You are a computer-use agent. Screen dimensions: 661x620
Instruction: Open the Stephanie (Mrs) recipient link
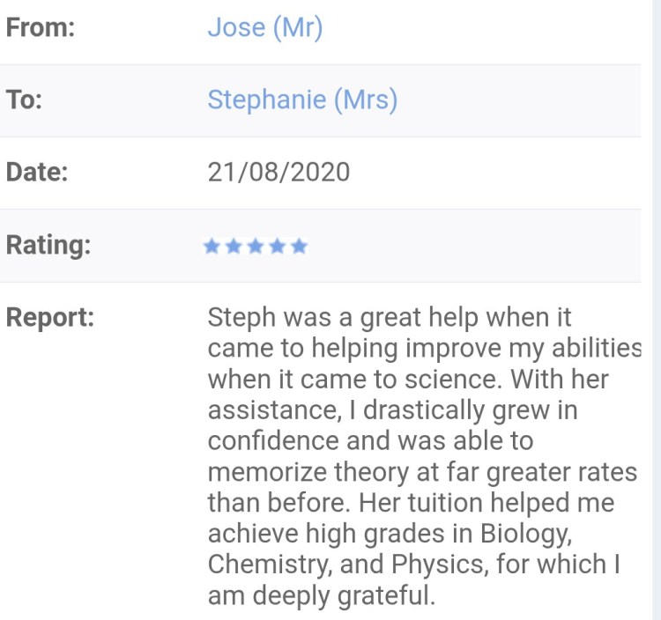click(x=302, y=100)
